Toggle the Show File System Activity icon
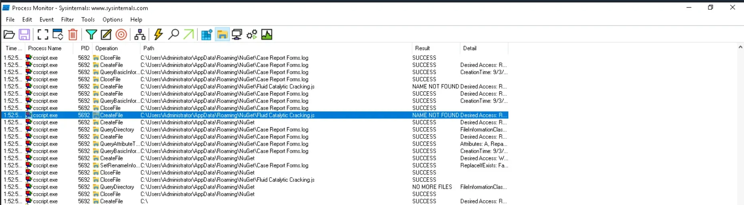Viewport: 744px width, 205px height. coord(222,35)
